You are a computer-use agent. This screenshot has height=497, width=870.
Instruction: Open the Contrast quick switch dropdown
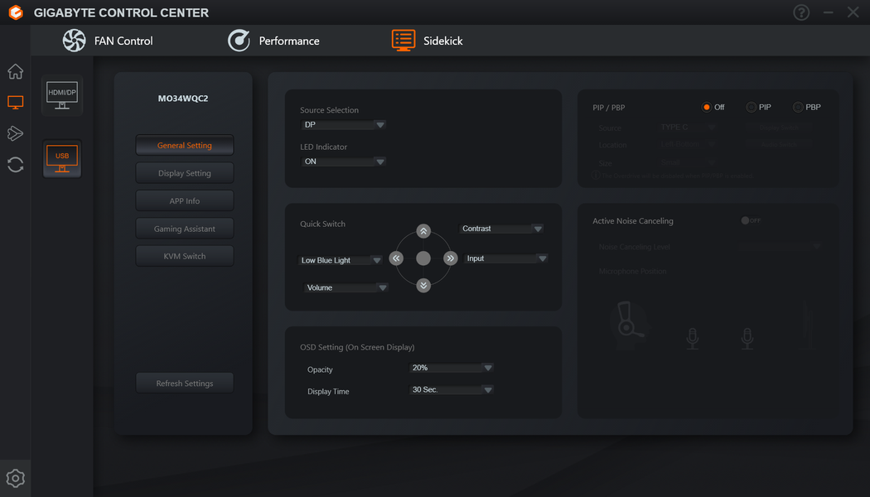pos(501,229)
